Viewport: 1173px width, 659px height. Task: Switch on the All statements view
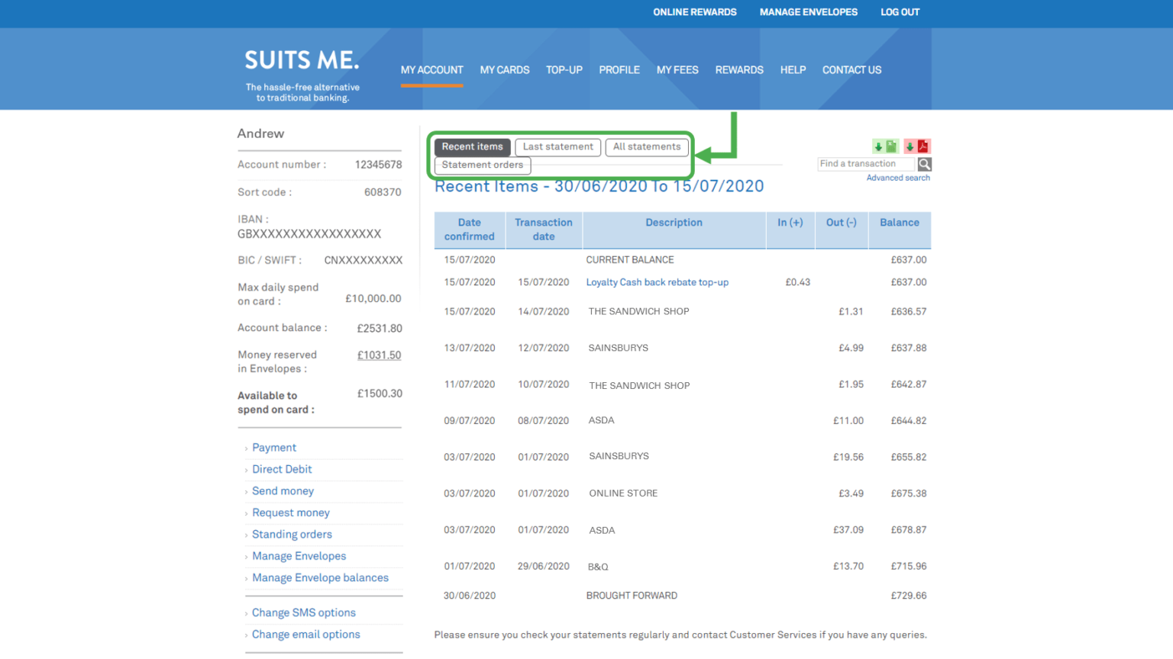coord(647,146)
